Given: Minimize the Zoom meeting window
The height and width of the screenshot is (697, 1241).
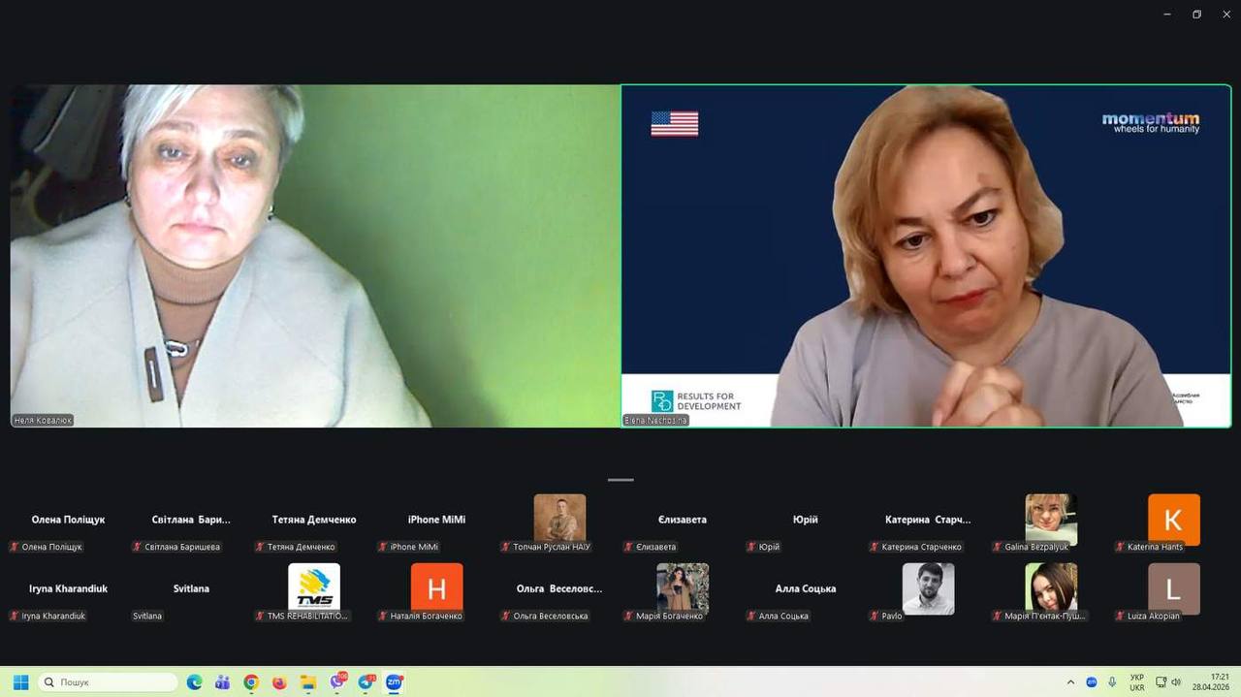Looking at the screenshot, I should pos(1166,14).
